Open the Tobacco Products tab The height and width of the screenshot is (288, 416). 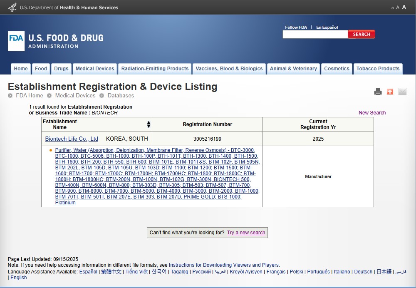pyautogui.click(x=378, y=69)
